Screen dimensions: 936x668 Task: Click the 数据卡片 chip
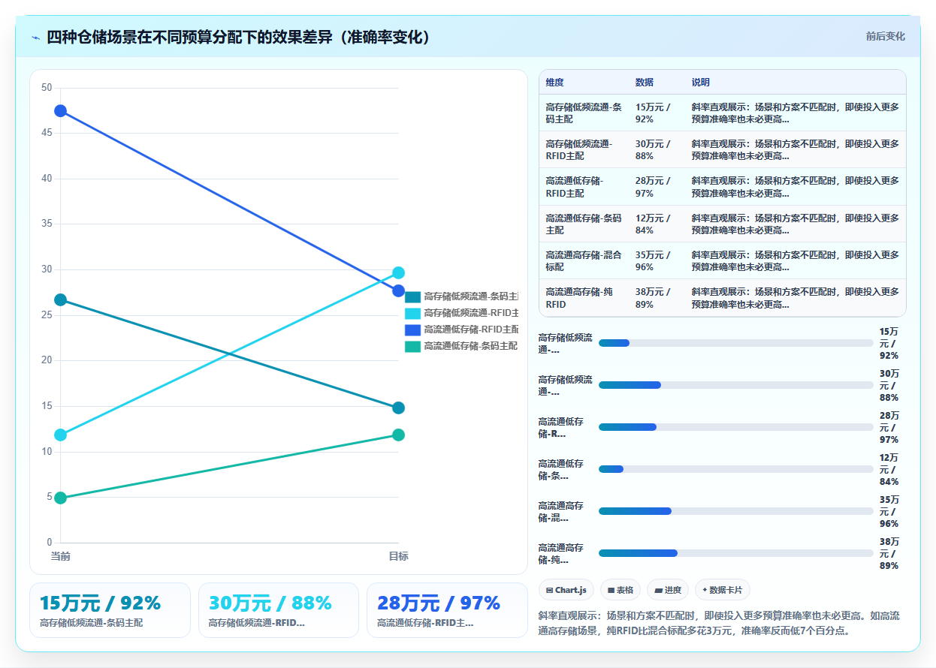723,590
